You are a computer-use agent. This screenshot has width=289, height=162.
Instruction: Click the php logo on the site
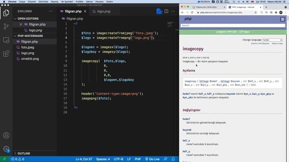tap(188, 19)
